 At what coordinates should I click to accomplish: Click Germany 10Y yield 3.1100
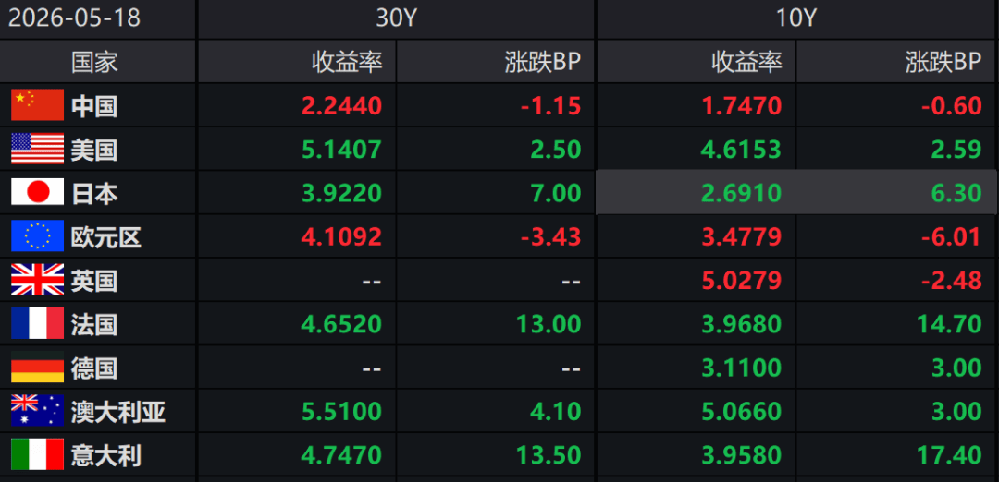click(742, 368)
